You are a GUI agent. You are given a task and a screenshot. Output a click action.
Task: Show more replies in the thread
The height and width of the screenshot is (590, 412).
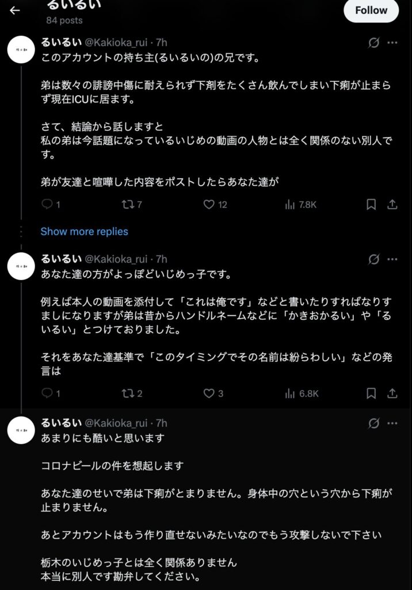(84, 232)
